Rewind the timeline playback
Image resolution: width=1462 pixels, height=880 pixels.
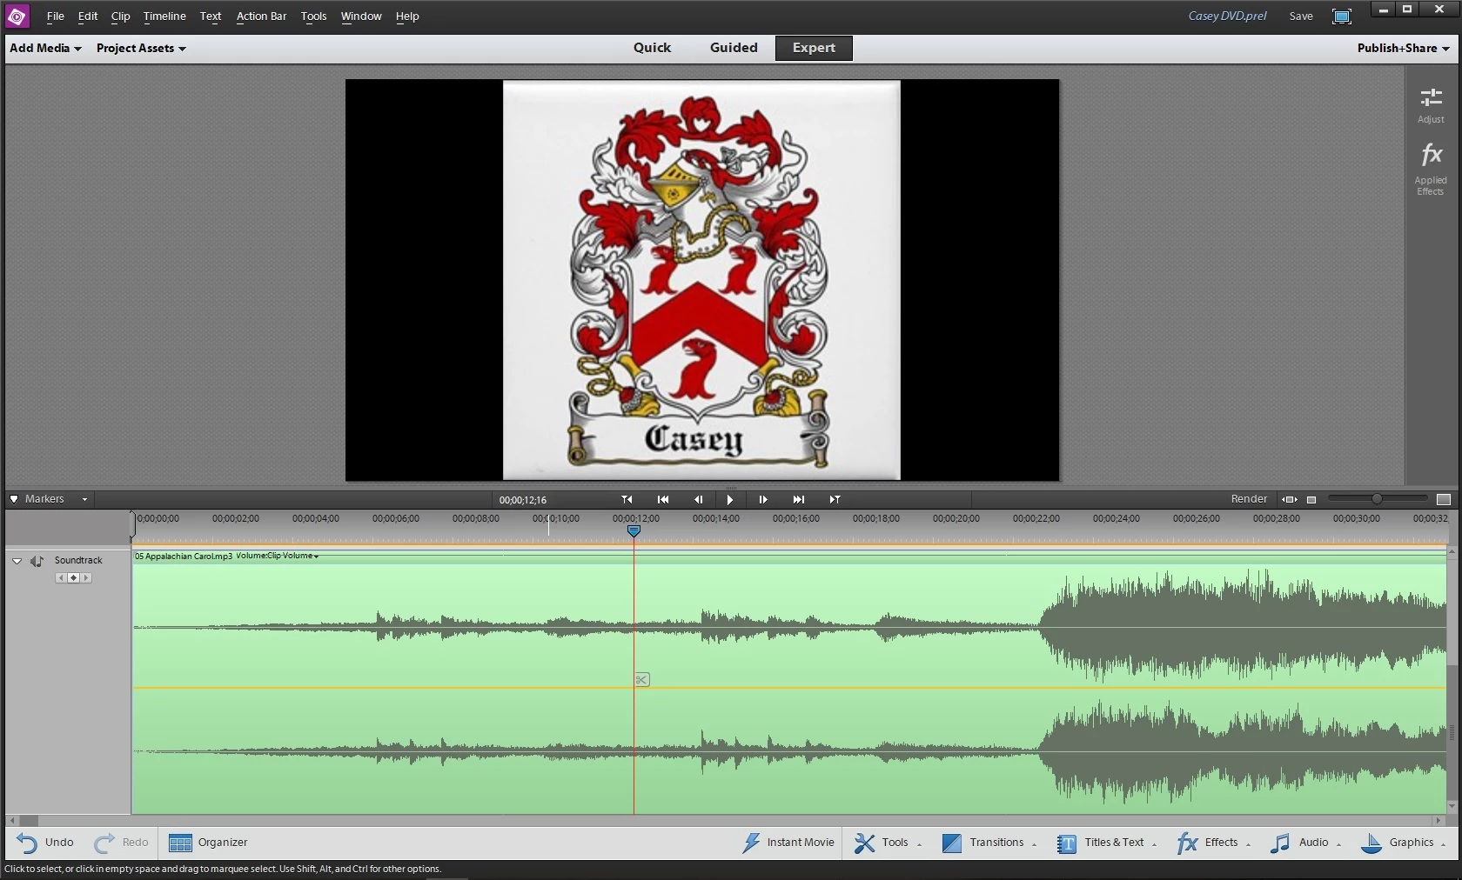tap(663, 499)
